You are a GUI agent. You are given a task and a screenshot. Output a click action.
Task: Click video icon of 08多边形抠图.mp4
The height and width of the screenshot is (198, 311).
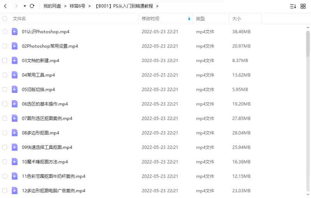coord(14,133)
